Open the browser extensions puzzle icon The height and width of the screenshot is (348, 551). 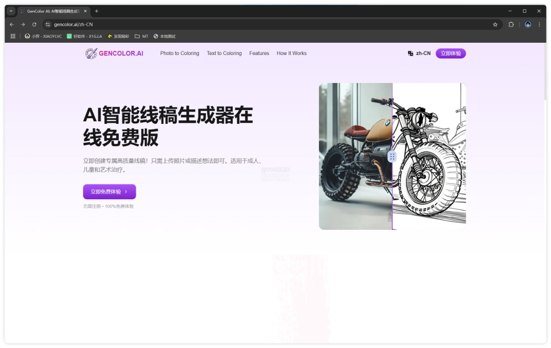(511, 24)
